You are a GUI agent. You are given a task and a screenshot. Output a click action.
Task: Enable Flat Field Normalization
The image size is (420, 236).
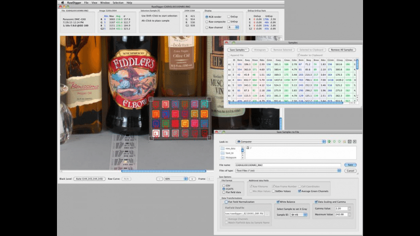click(x=226, y=202)
